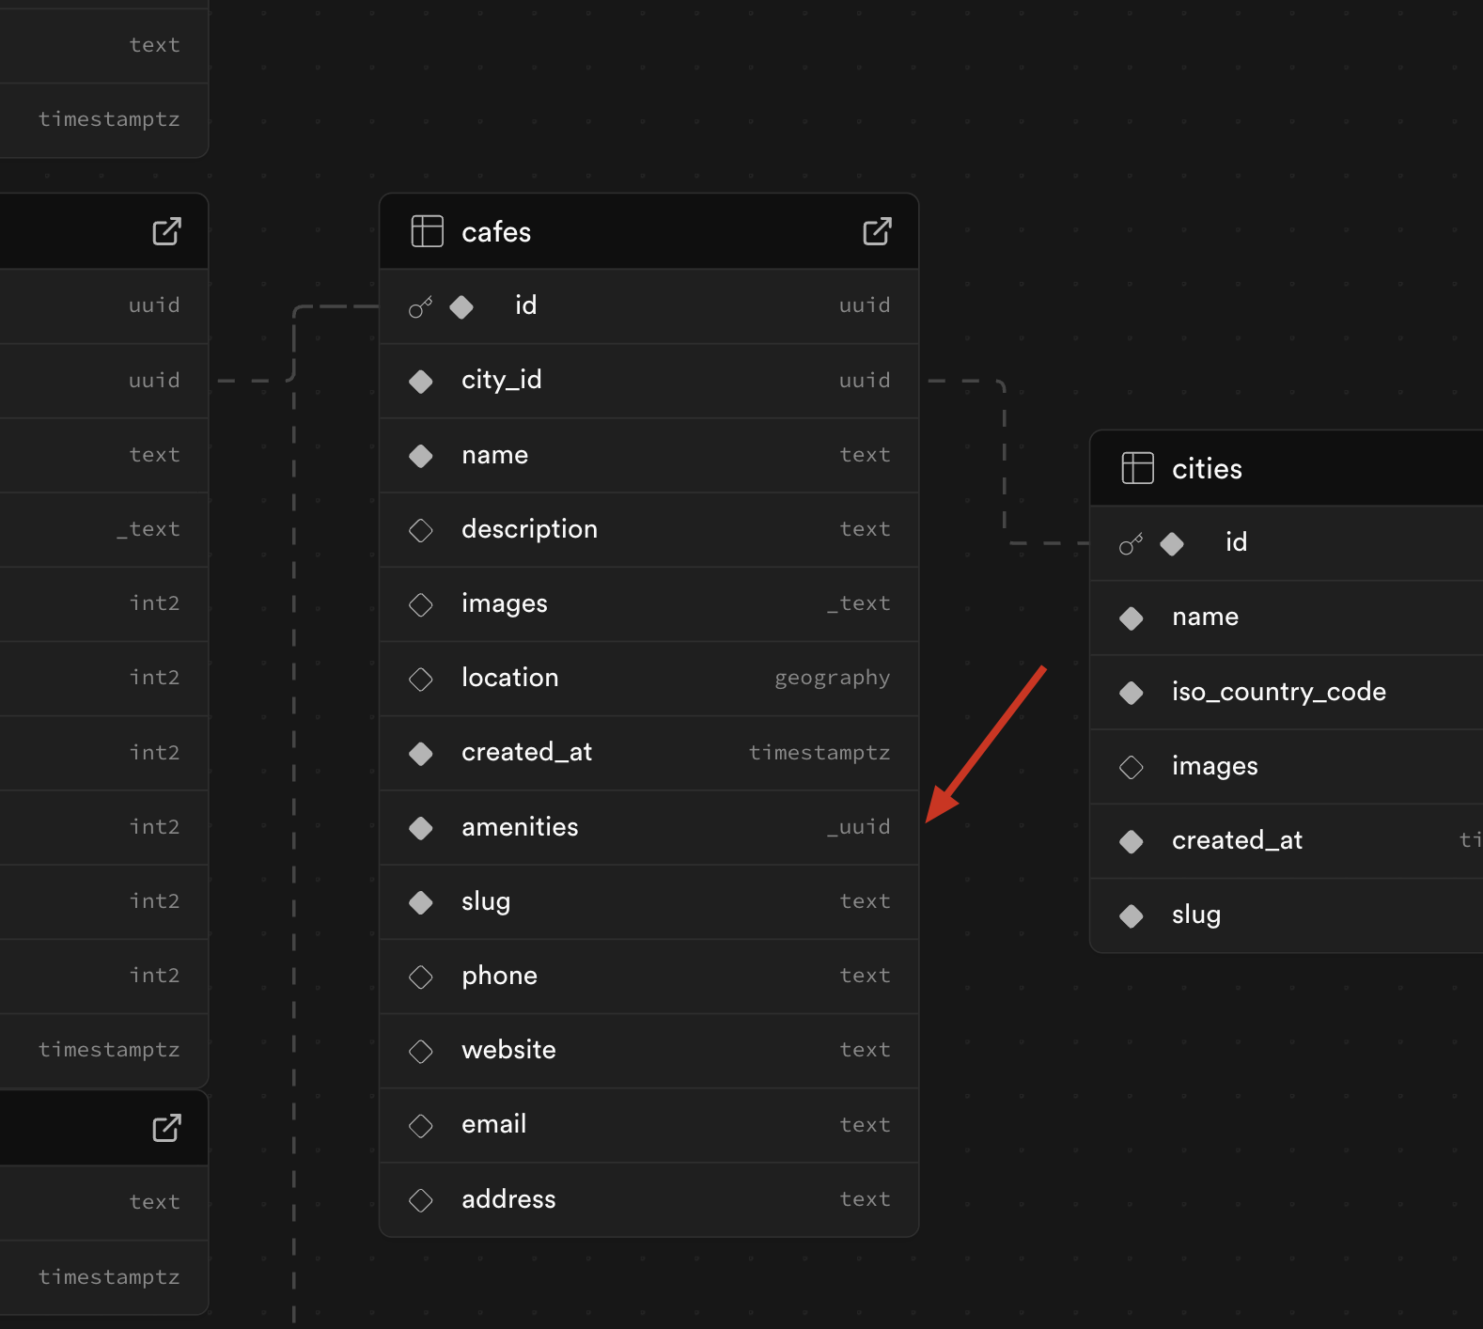Click the hollow diamond beside cafes address

tap(421, 1199)
